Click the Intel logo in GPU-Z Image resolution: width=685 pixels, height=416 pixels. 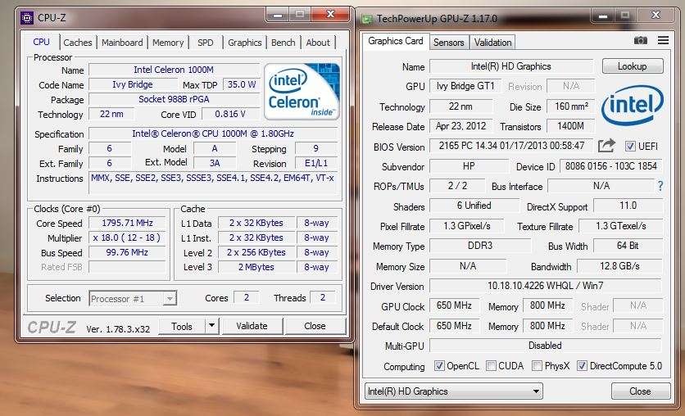tap(632, 104)
